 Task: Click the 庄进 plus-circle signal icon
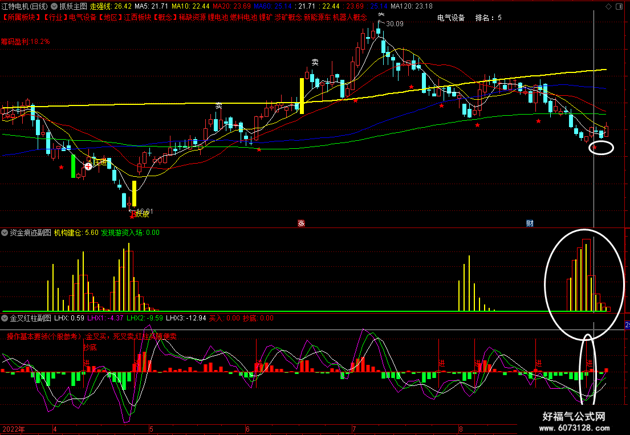pyautogui.click(x=88, y=166)
